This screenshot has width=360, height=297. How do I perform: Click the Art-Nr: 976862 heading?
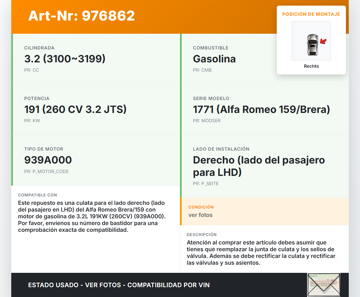[82, 16]
